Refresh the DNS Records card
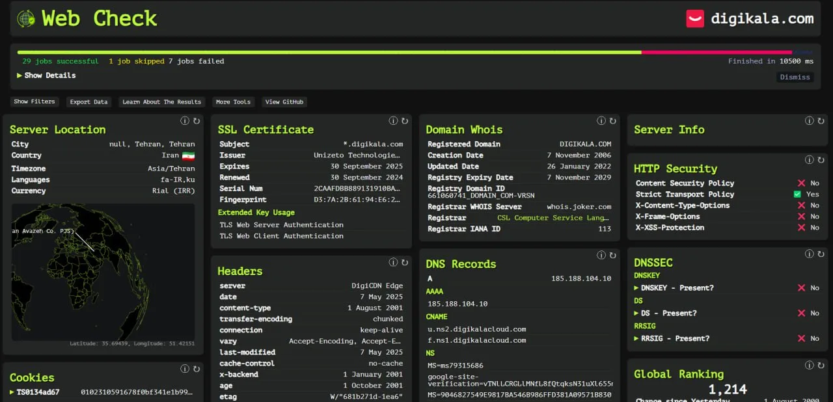833x402 pixels. (x=612, y=256)
